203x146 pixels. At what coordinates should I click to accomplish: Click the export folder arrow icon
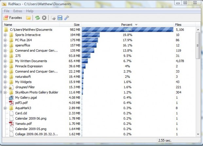pyautogui.click(x=53, y=18)
